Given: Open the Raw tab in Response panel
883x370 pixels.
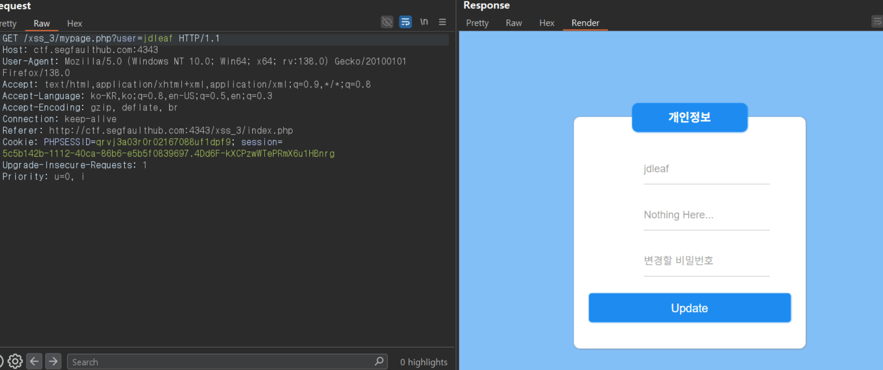Looking at the screenshot, I should coord(514,23).
